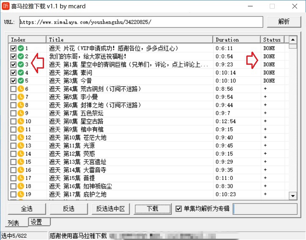Click the green check icon on row 4
The width and height of the screenshot is (306, 240).
point(21,72)
